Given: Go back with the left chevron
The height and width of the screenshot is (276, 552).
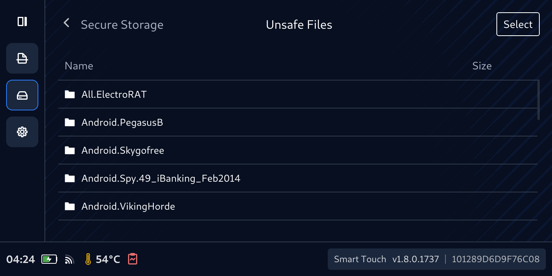Looking at the screenshot, I should coord(67,23).
